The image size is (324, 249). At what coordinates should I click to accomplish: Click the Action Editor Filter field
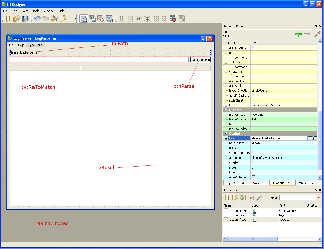tap(297, 198)
